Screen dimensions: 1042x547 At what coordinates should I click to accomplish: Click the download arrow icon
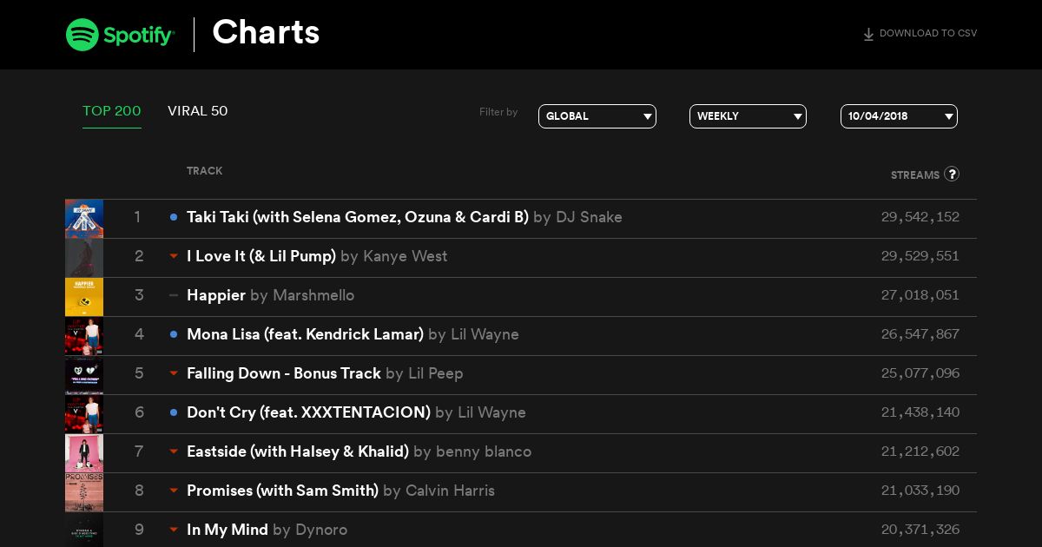coord(868,35)
